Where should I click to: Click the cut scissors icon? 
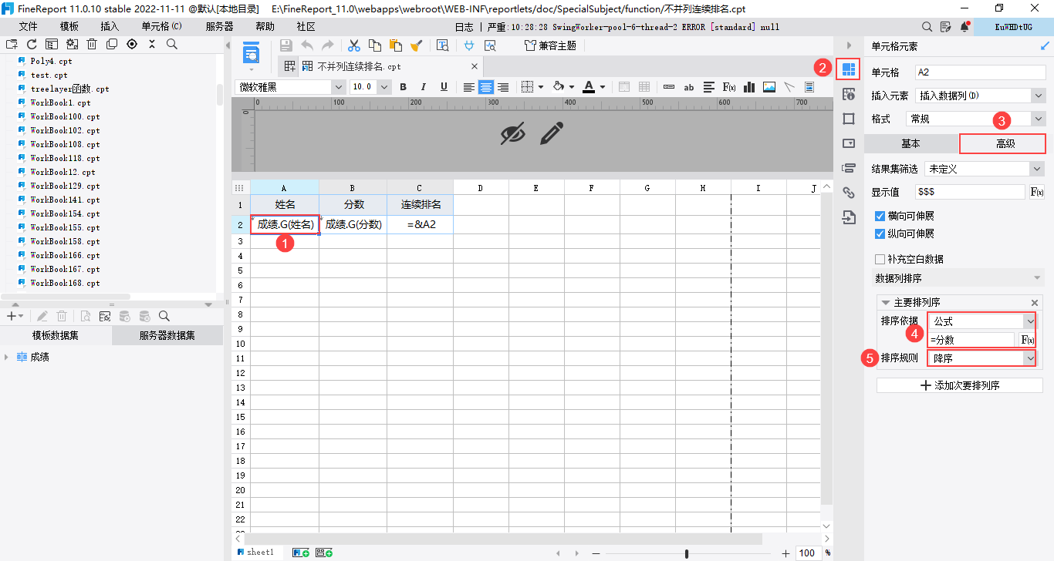[x=354, y=45]
